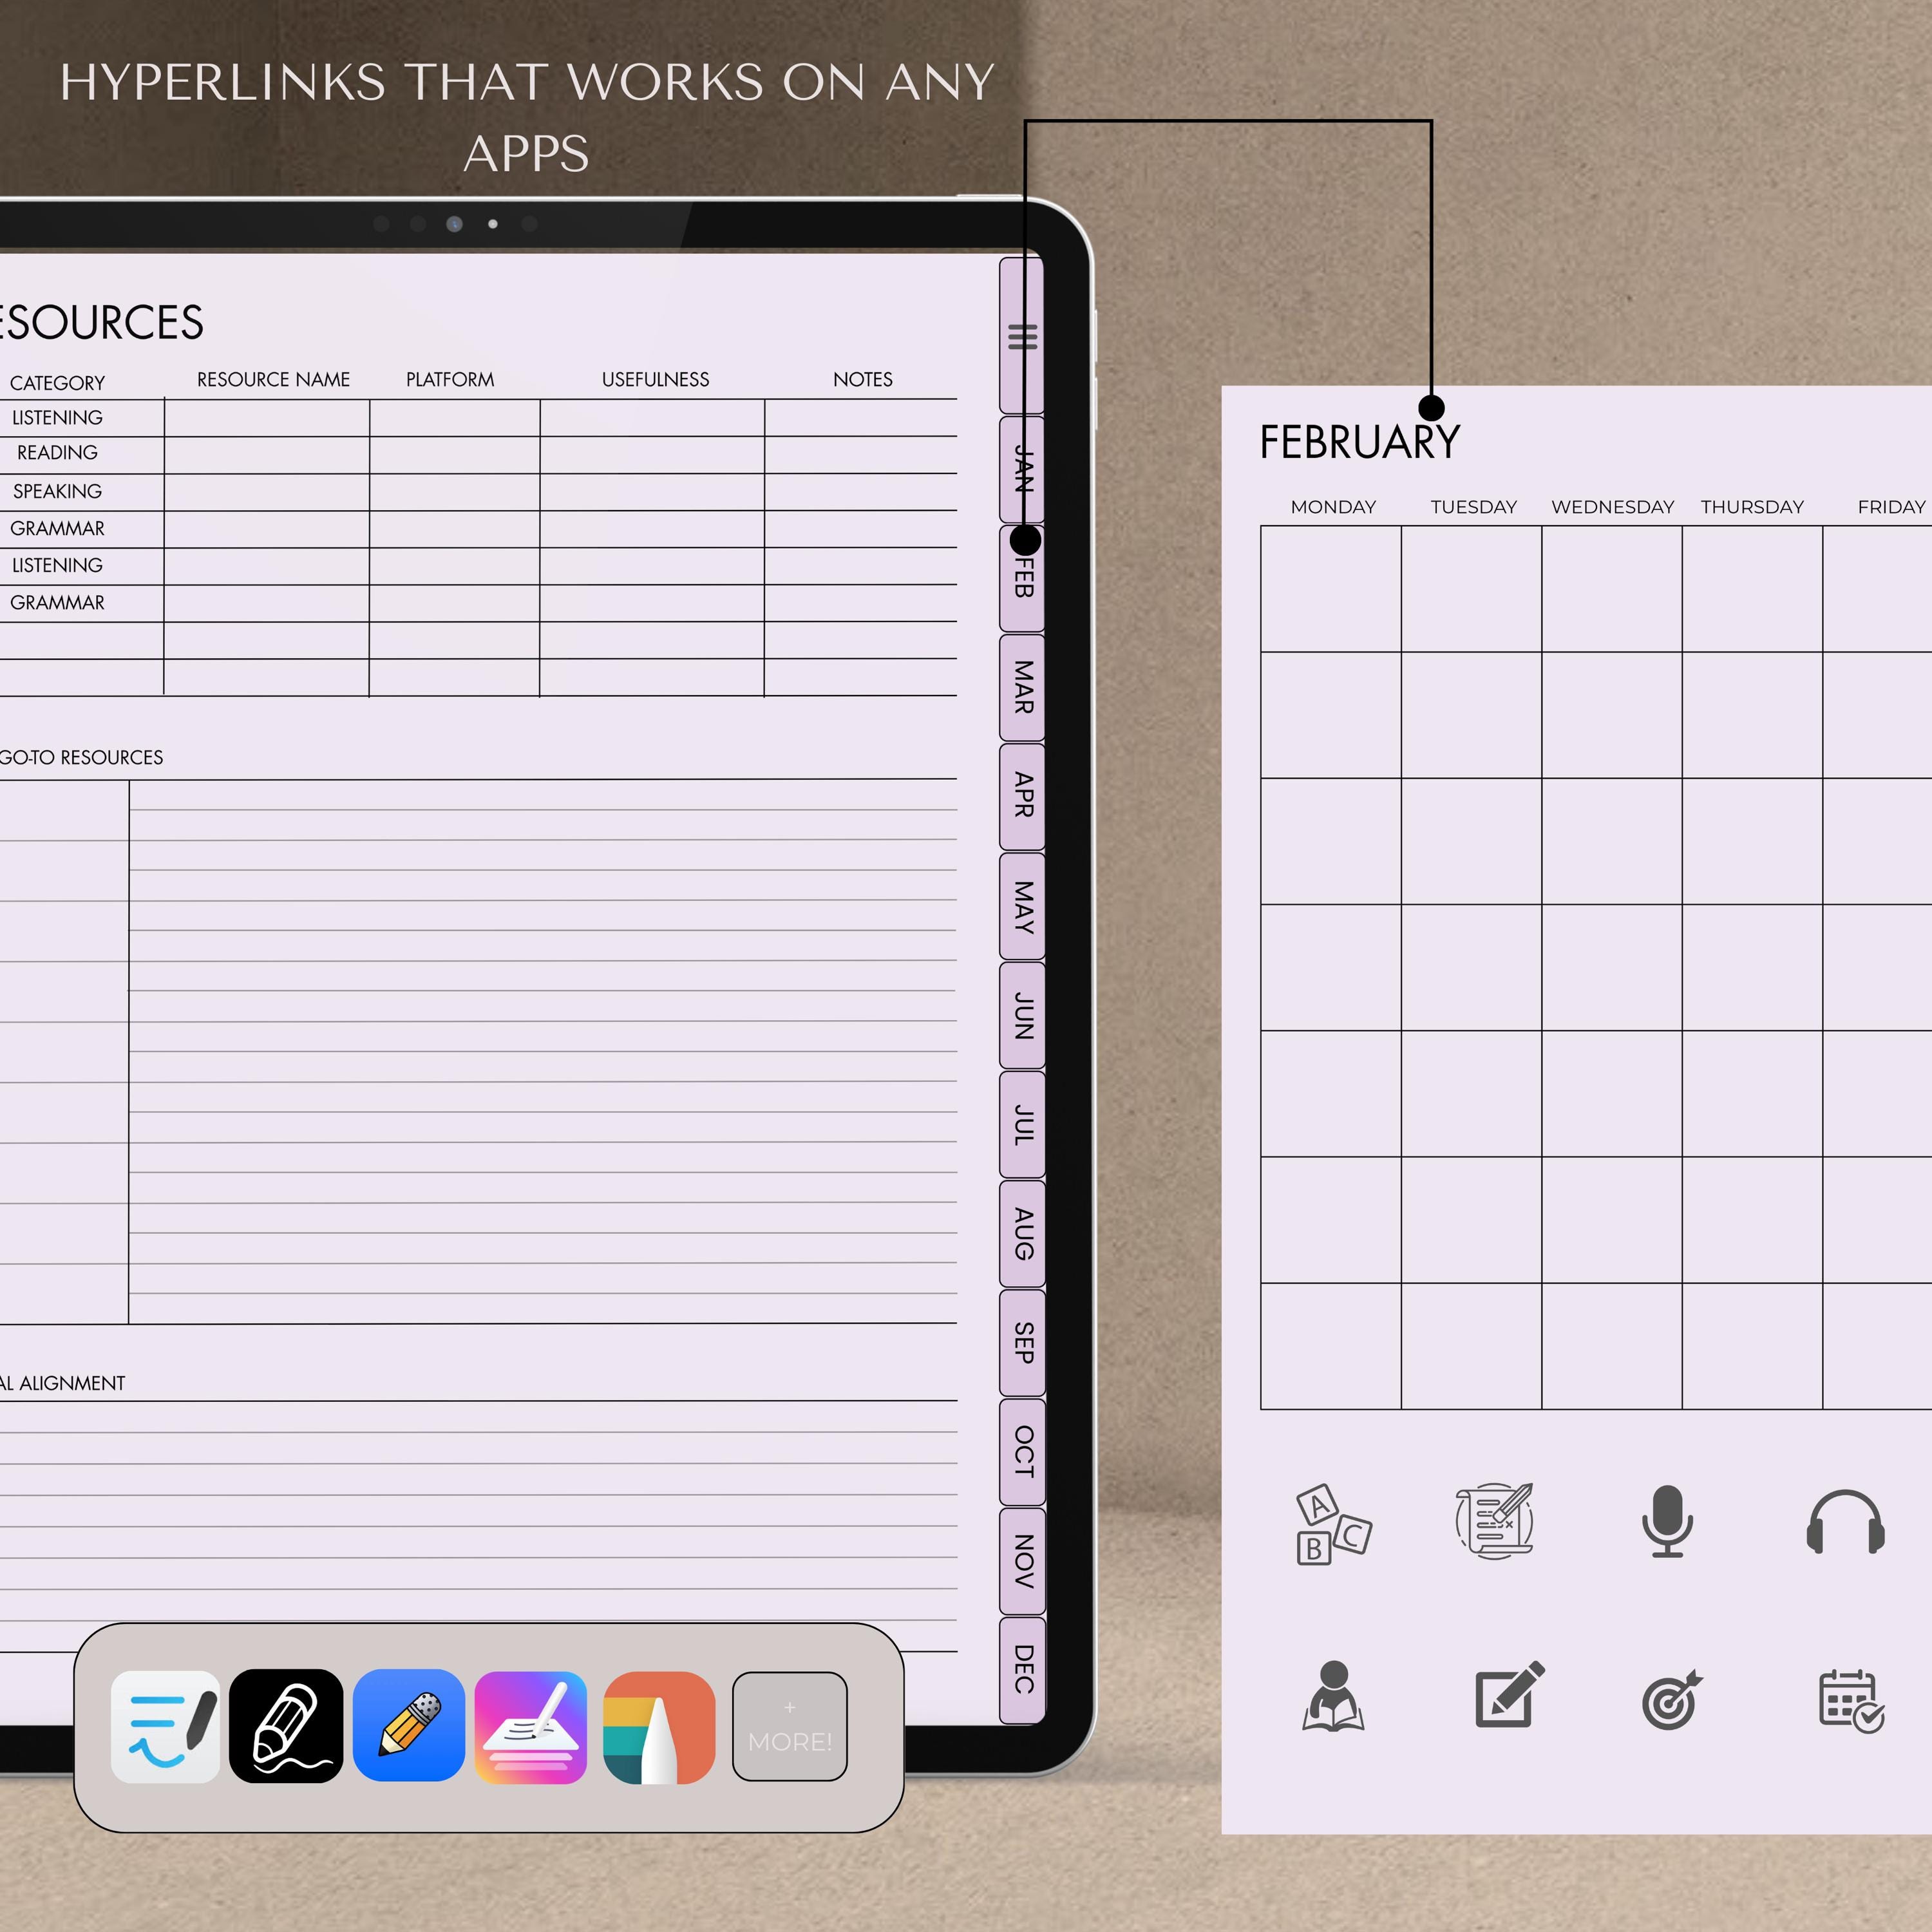Screen dimensions: 1932x1932
Task: Open the Notability pencil app icon
Action: tap(409, 1726)
